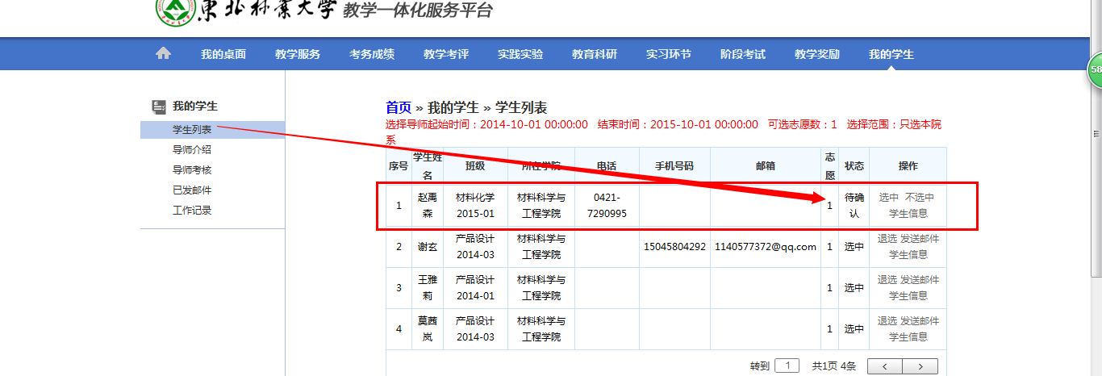Open 已发邮件 in the sidebar
The height and width of the screenshot is (376, 1102).
pyautogui.click(x=192, y=190)
